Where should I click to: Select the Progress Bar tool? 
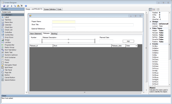13,45
